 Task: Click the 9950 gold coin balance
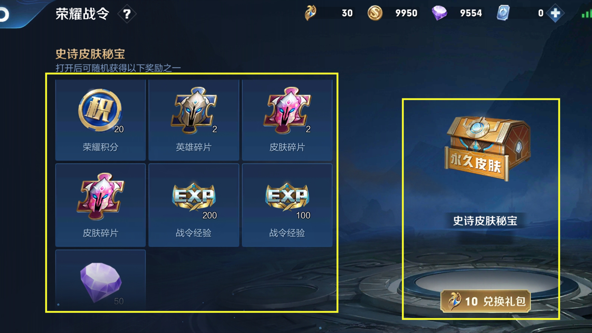pyautogui.click(x=406, y=13)
